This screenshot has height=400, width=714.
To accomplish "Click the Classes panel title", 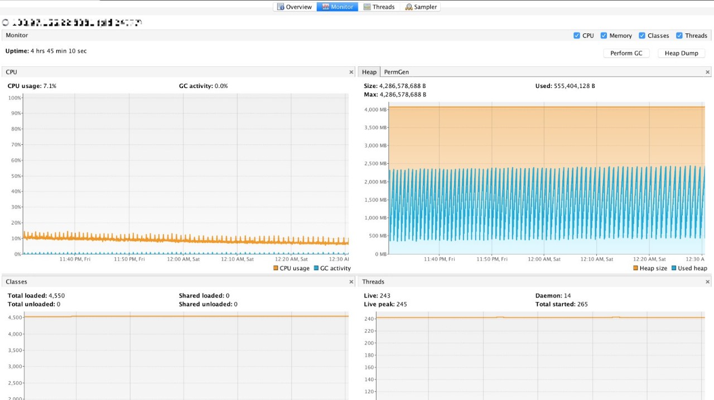I will tap(16, 282).
